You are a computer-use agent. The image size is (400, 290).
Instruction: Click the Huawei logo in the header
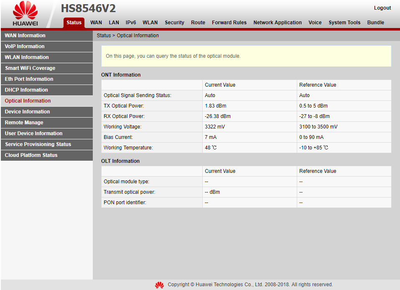point(25,13)
